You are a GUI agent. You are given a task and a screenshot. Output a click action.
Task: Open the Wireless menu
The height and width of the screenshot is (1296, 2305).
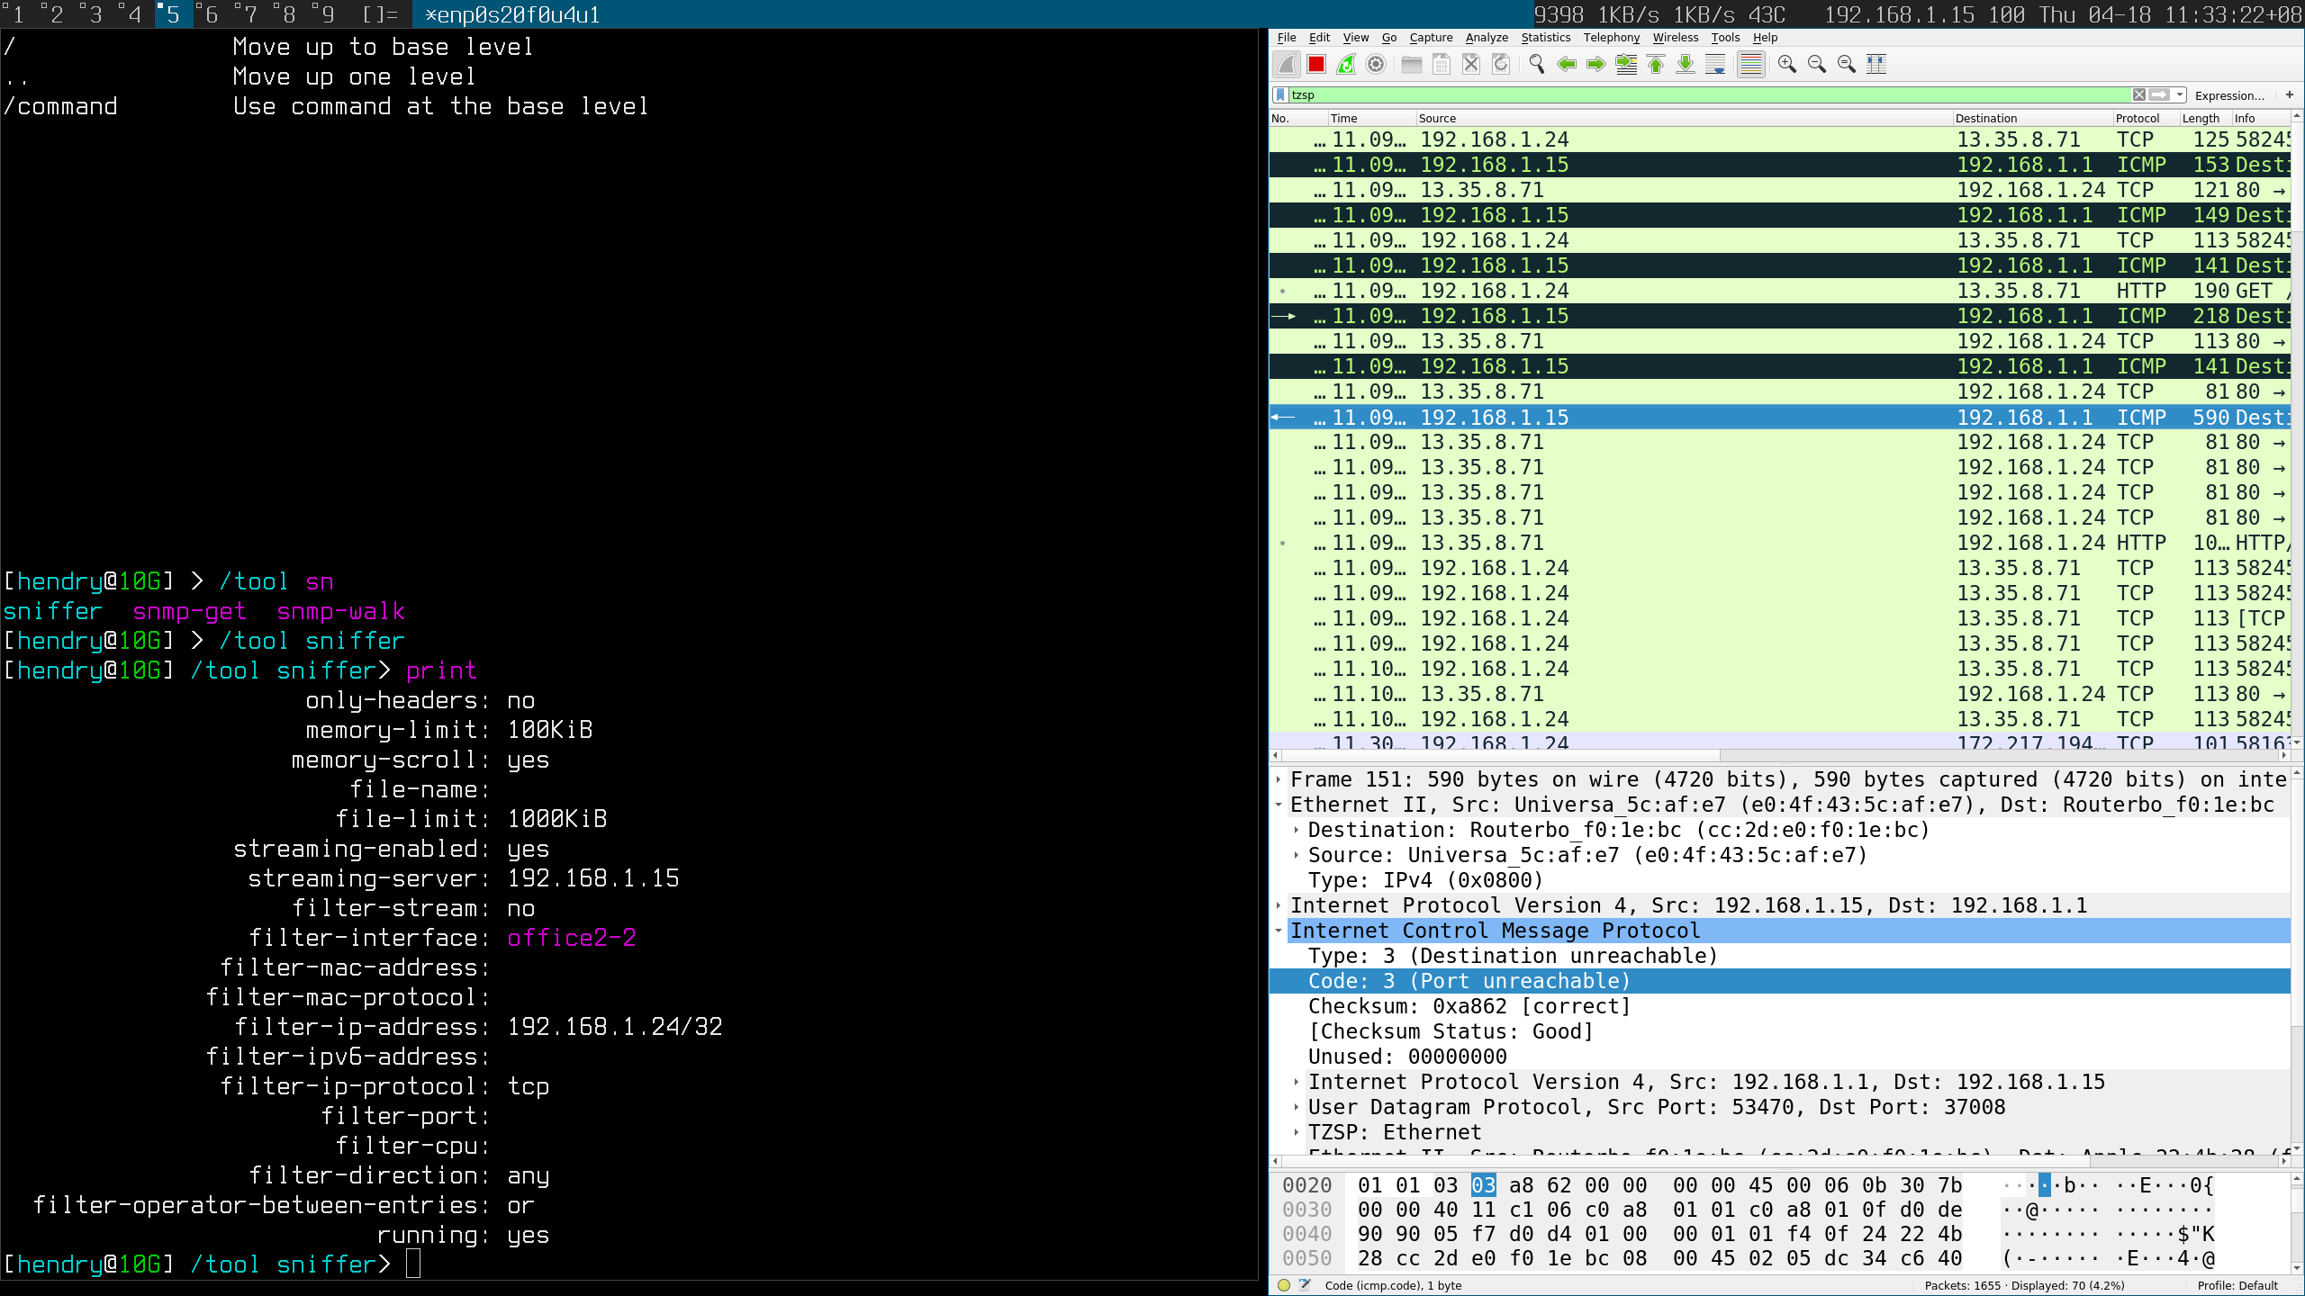pyautogui.click(x=1675, y=38)
